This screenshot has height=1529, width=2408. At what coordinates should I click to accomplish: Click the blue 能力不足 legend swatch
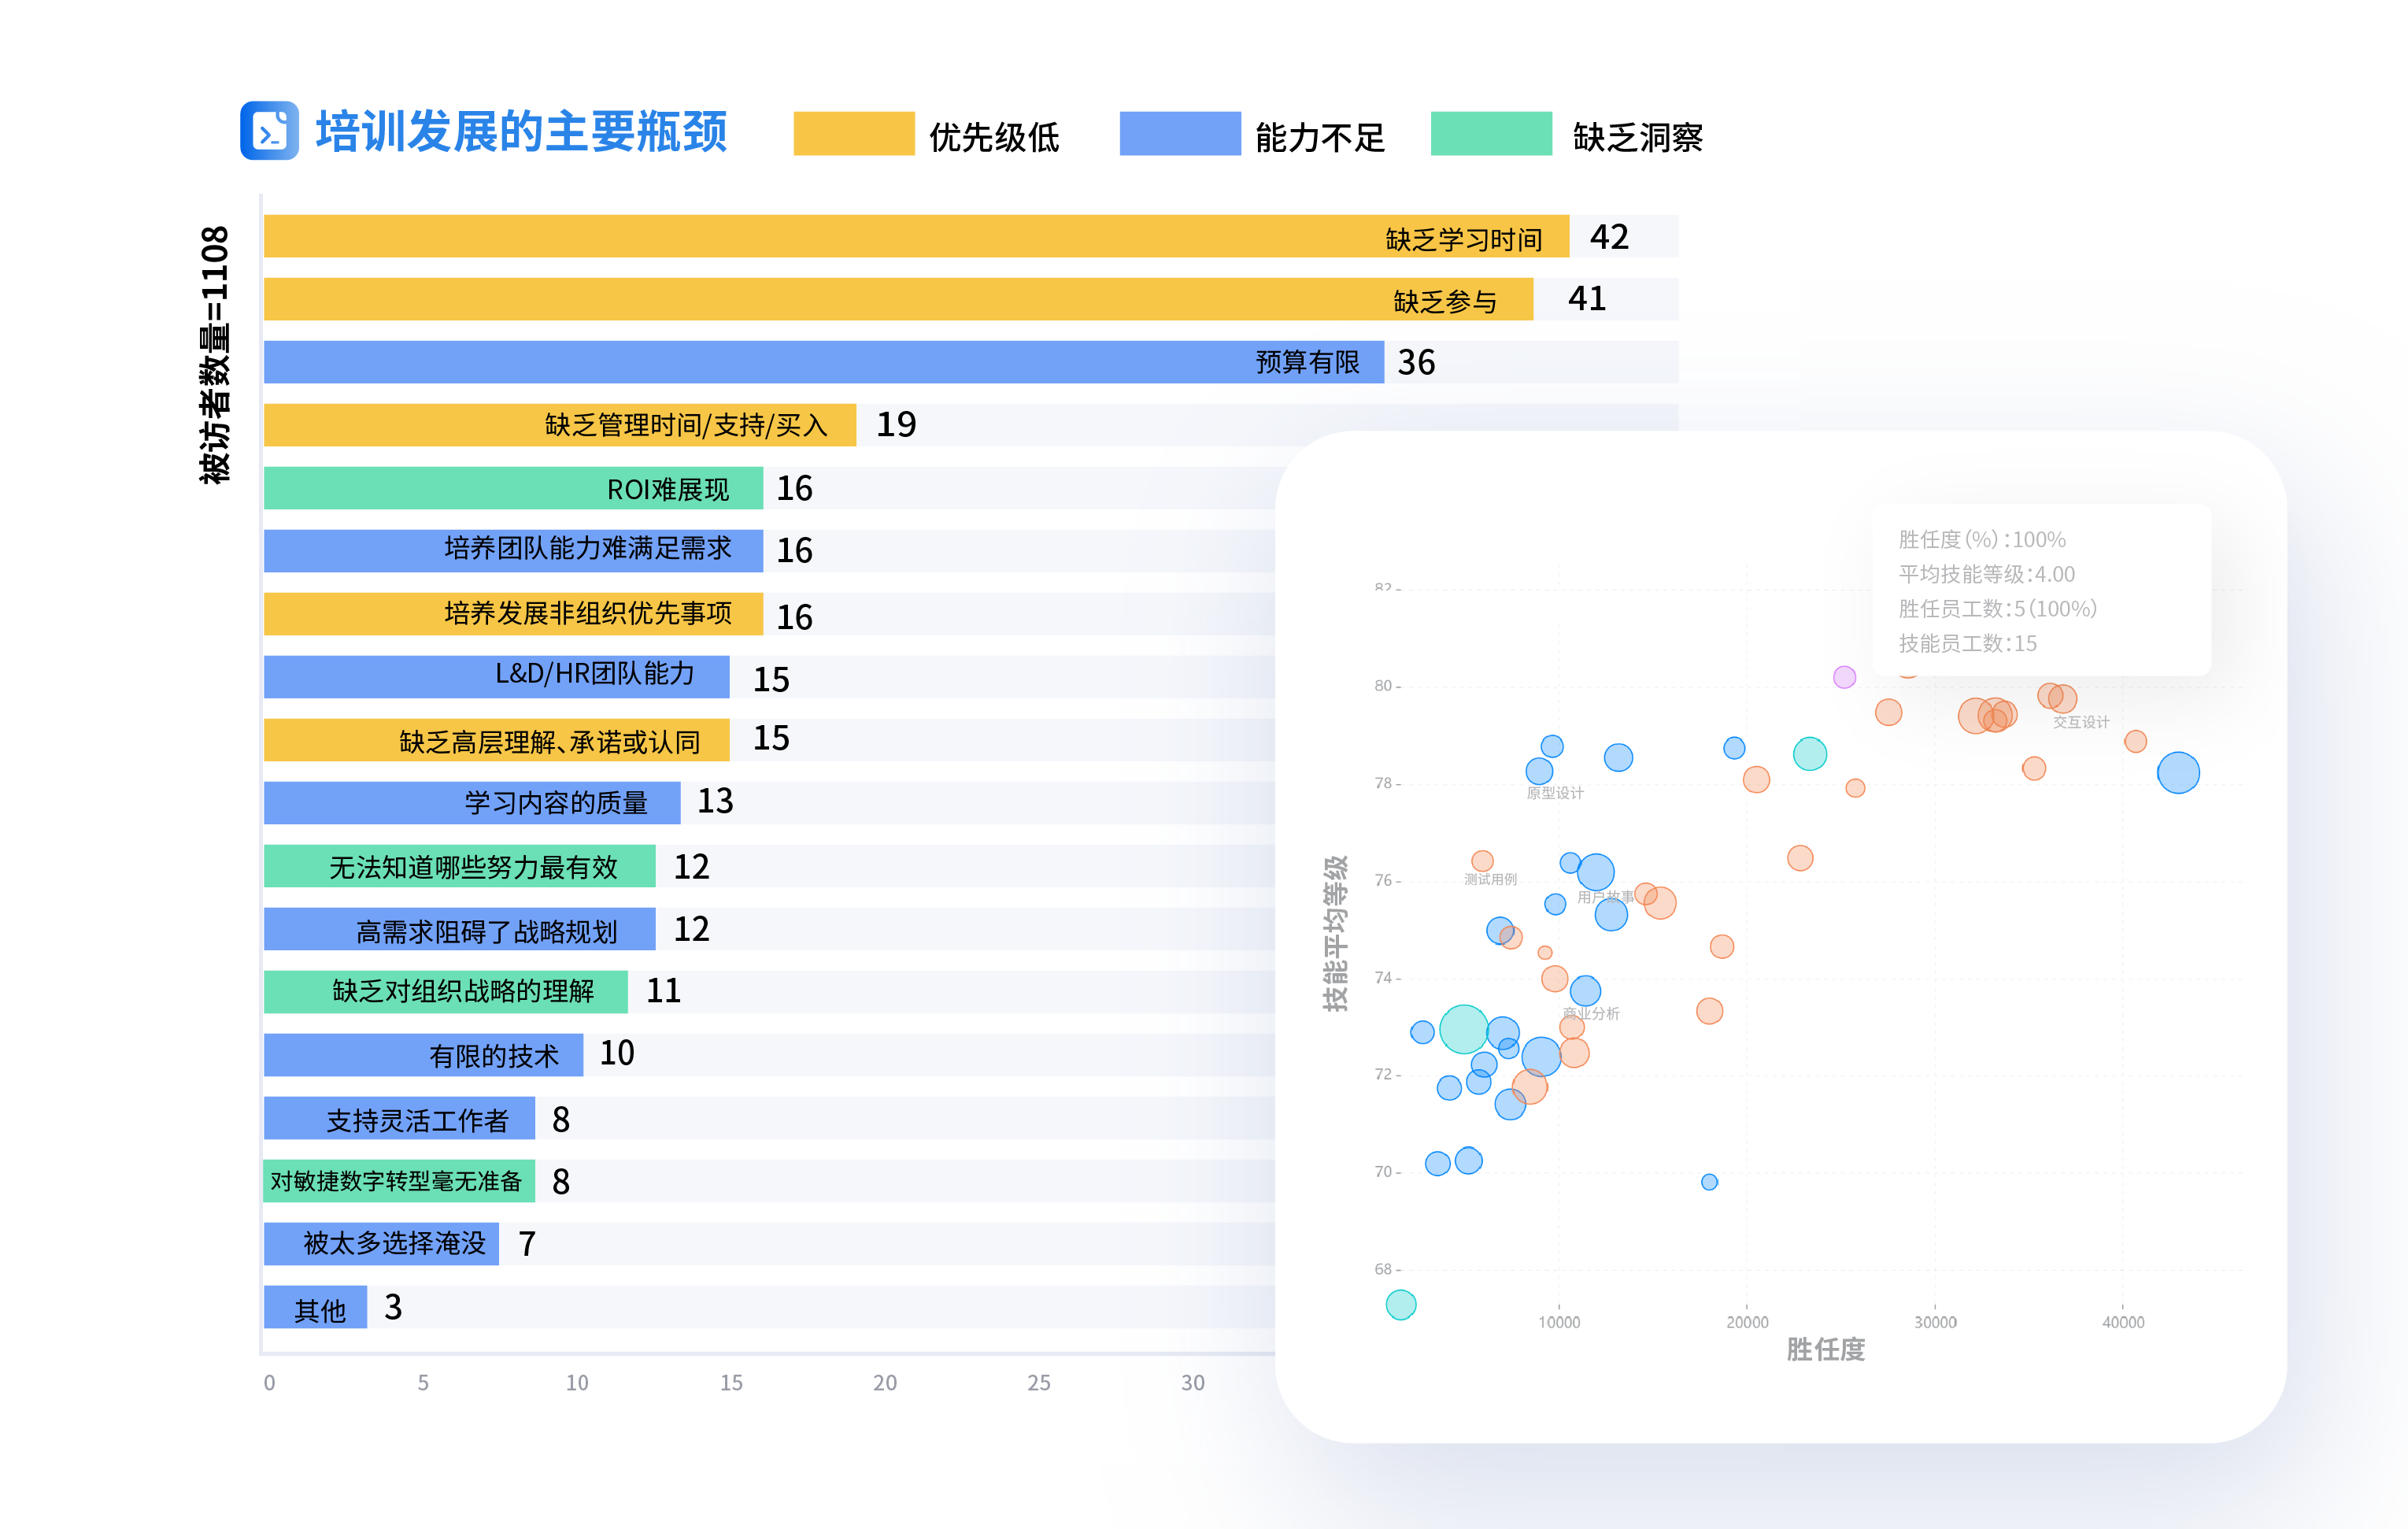(1179, 134)
